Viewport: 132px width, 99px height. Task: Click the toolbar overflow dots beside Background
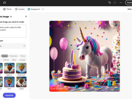(x=43, y=9)
